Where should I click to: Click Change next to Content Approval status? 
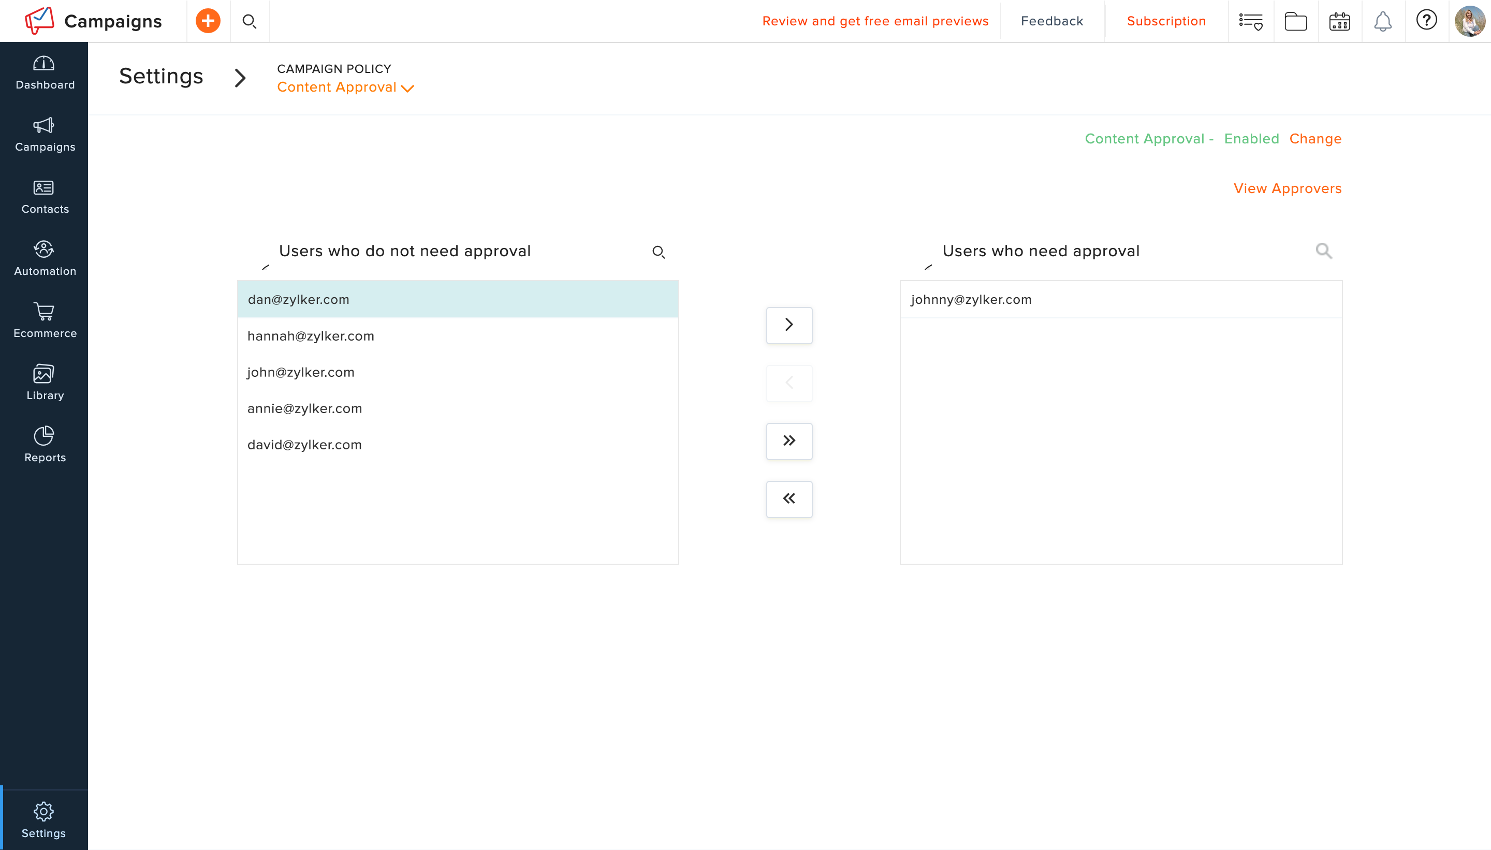(x=1314, y=139)
